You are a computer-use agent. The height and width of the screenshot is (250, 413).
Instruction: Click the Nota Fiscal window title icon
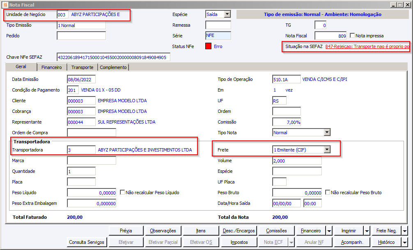click(x=5, y=5)
